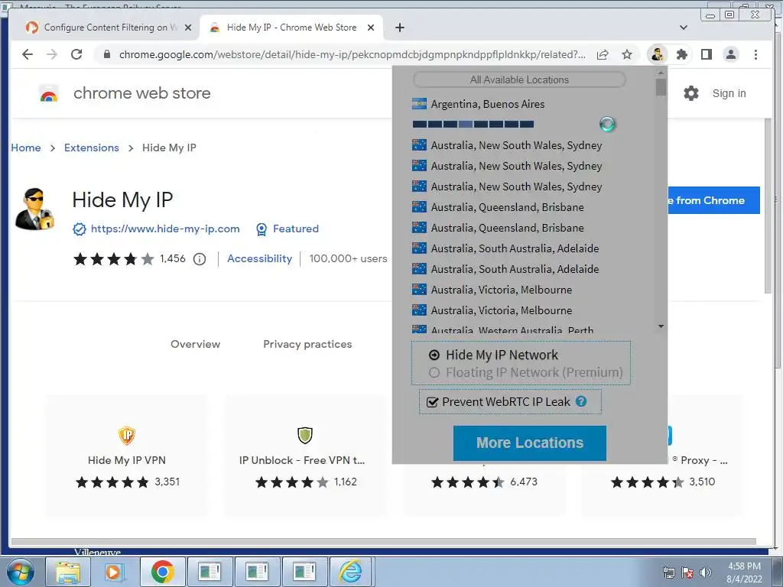Viewport: 783px width, 587px height.
Task: Go to Extensions breadcrumb link
Action: click(92, 148)
